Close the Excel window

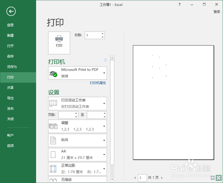217,4
